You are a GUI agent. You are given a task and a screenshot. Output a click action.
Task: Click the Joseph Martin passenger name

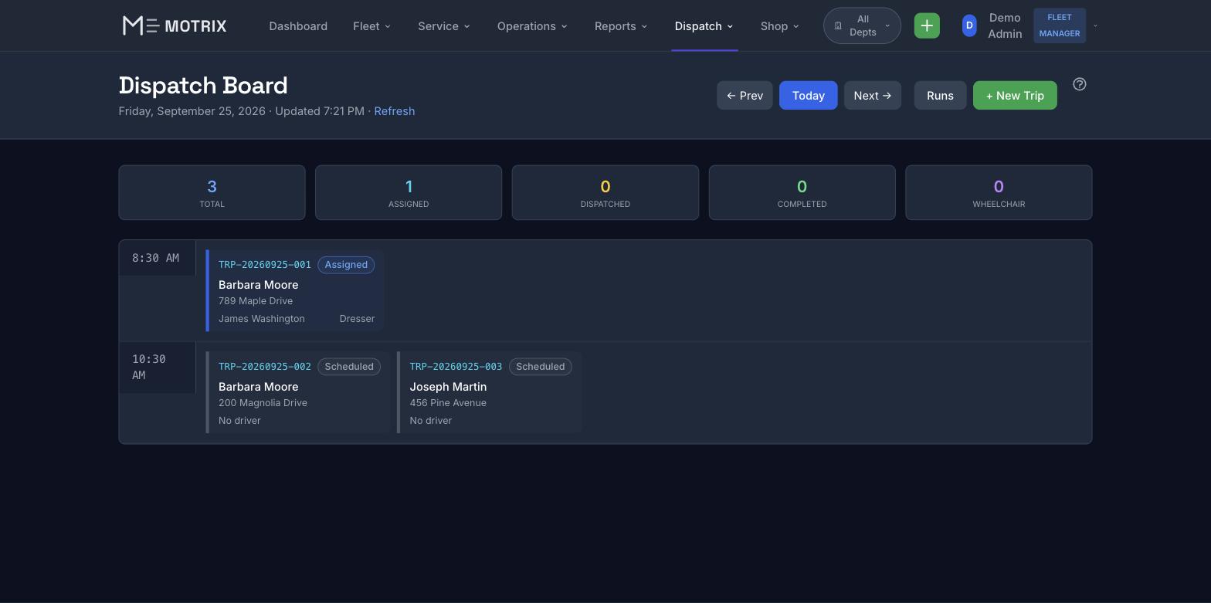coord(448,387)
